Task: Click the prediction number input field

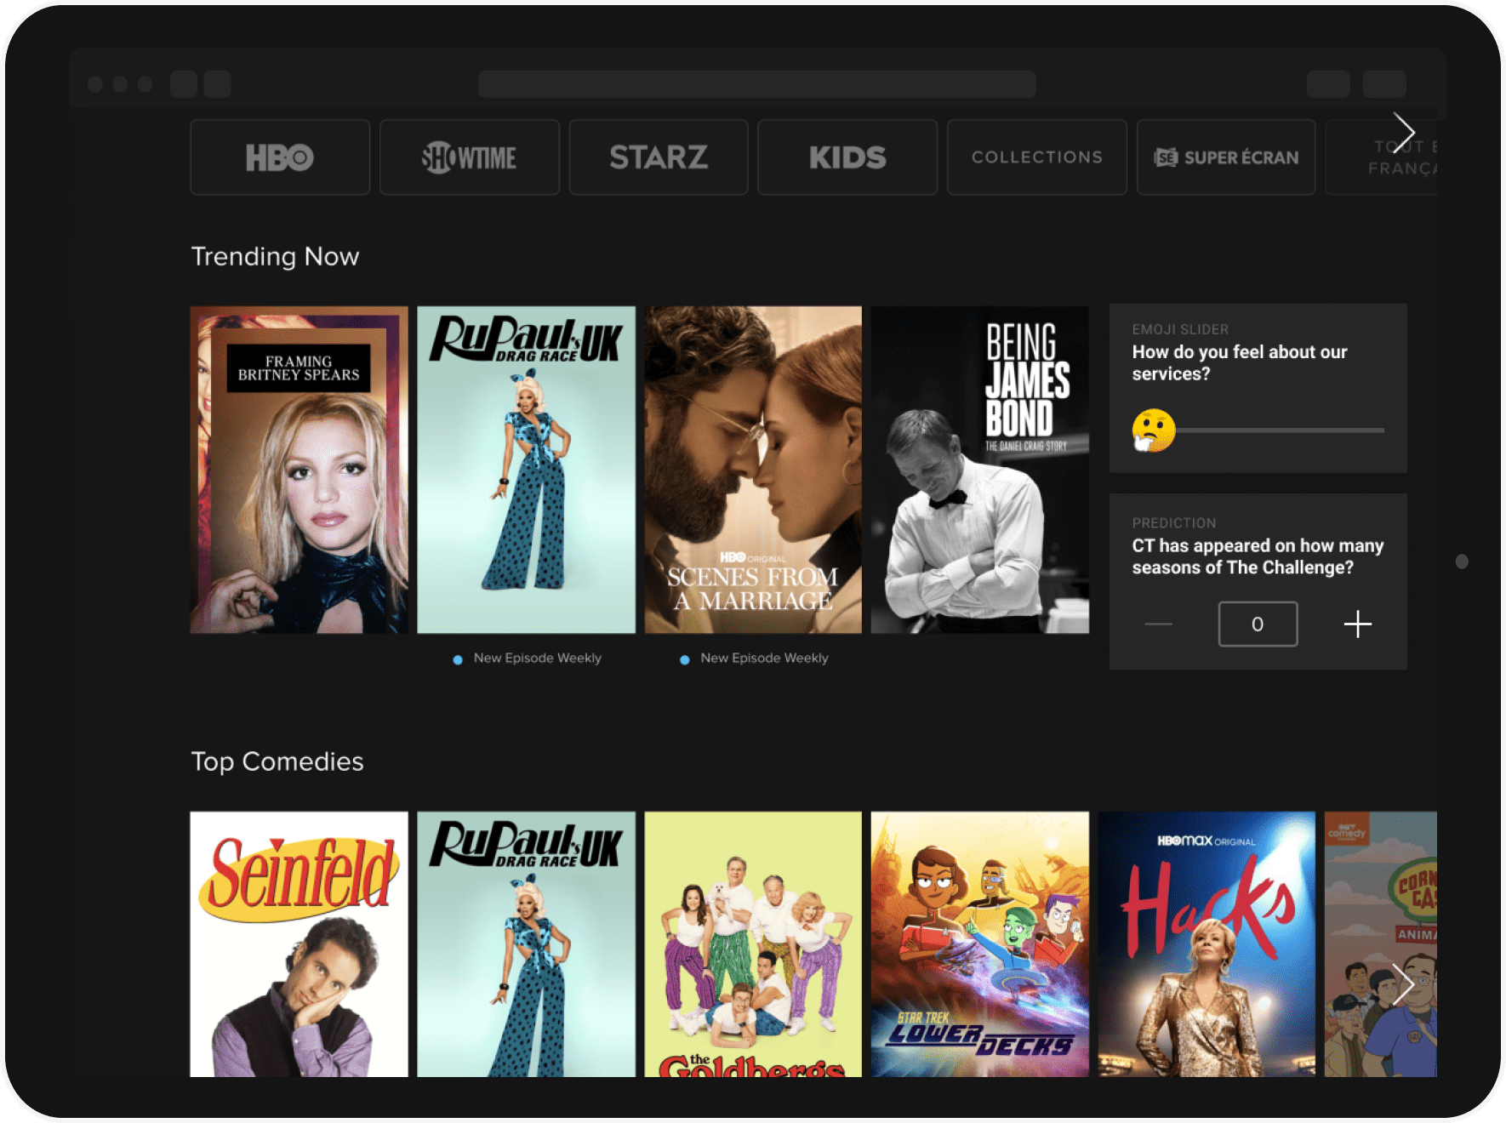Action: pos(1258,624)
